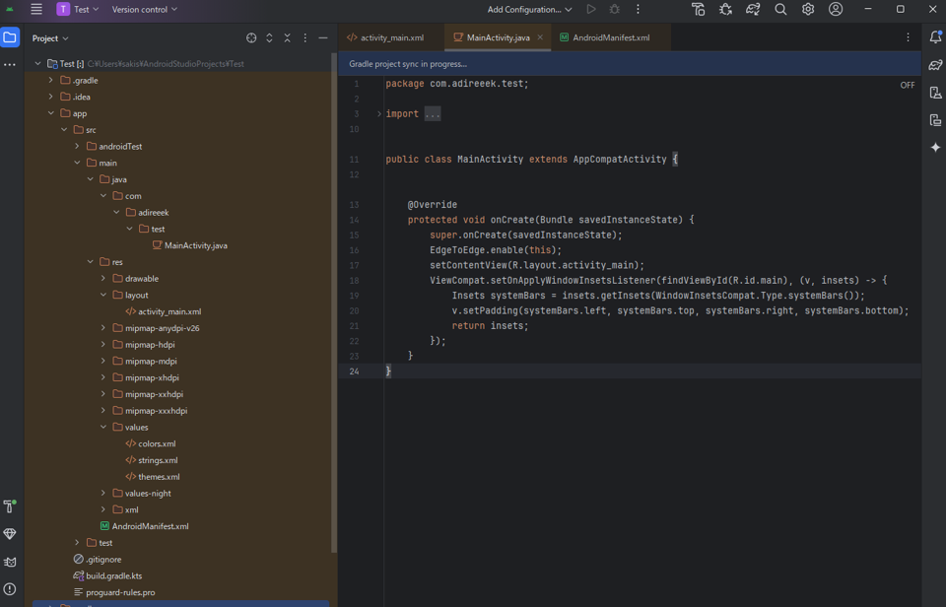Open the Gemini sparkle assistant panel
The width and height of the screenshot is (946, 607).
pos(935,147)
